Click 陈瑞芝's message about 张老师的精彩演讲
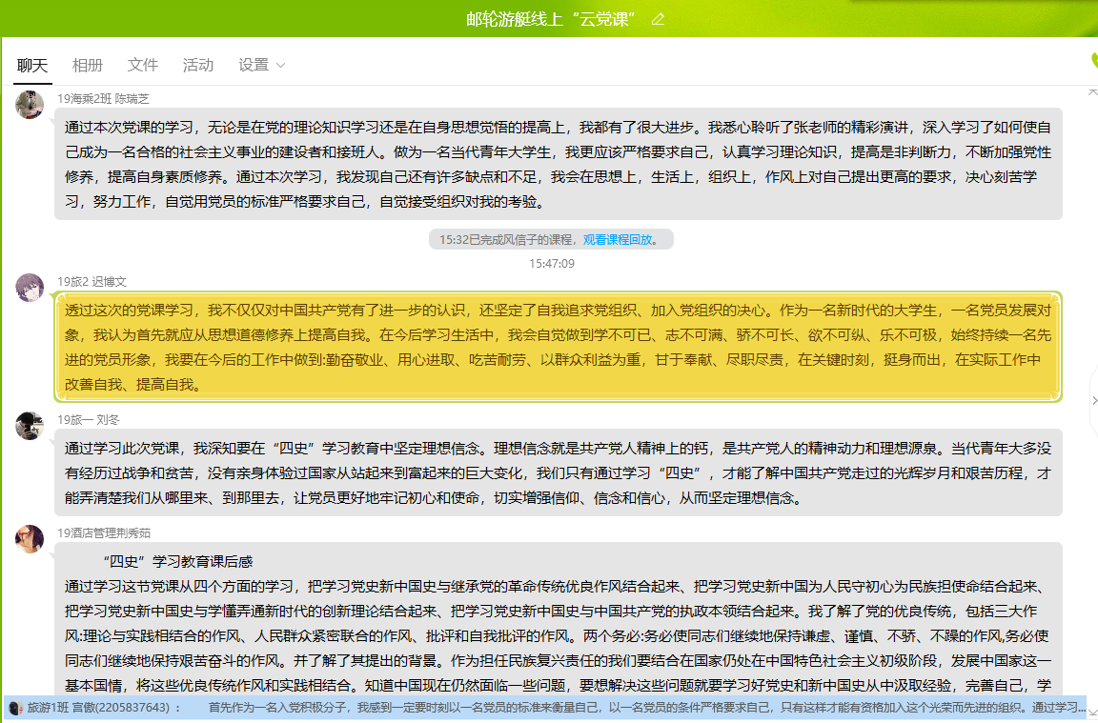Image resolution: width=1098 pixels, height=723 pixels. click(559, 164)
